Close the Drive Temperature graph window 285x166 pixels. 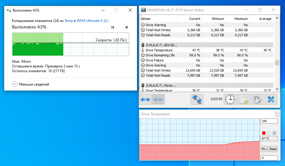point(277,114)
